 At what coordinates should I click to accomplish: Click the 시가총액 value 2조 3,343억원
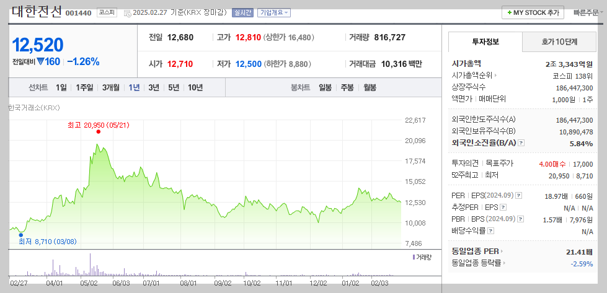pos(569,64)
